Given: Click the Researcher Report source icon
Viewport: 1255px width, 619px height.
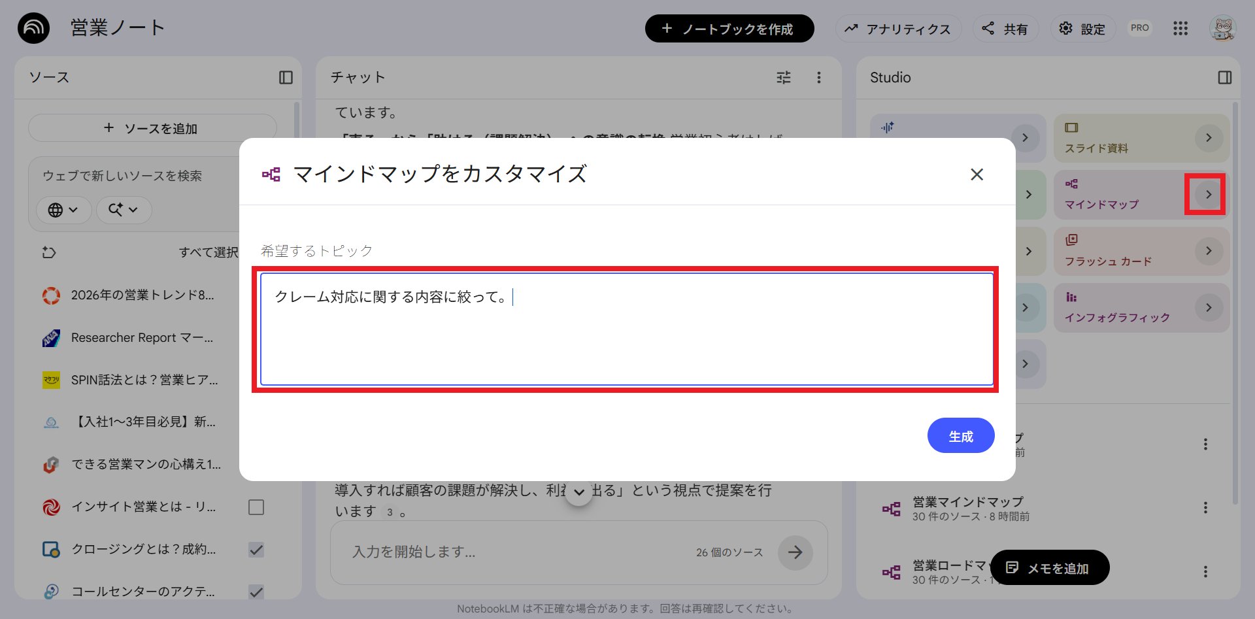Looking at the screenshot, I should (51, 338).
